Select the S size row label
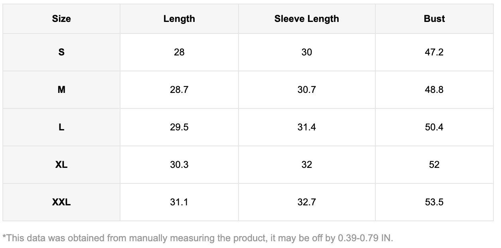501x248 pixels. pos(61,52)
